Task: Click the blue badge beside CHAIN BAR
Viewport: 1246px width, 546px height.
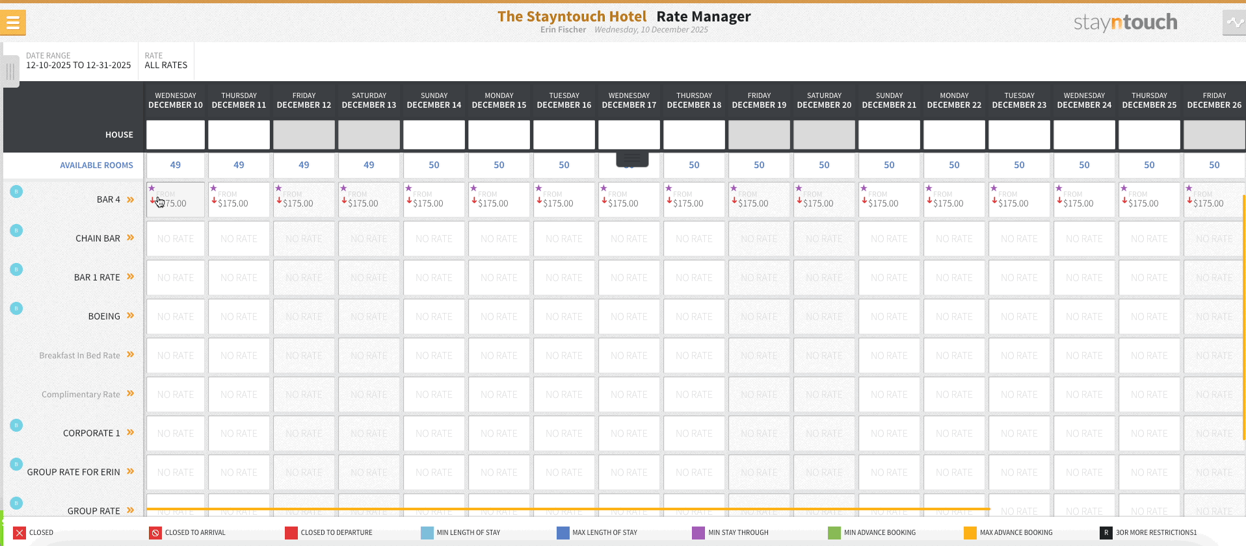Action: pyautogui.click(x=16, y=230)
